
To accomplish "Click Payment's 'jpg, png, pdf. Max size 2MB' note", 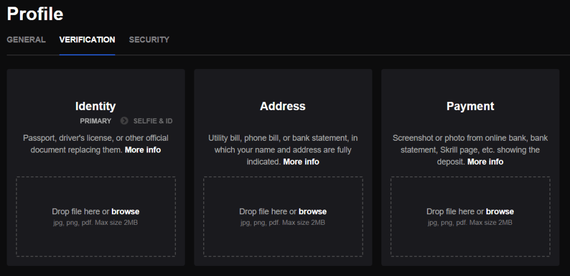I will (x=470, y=222).
